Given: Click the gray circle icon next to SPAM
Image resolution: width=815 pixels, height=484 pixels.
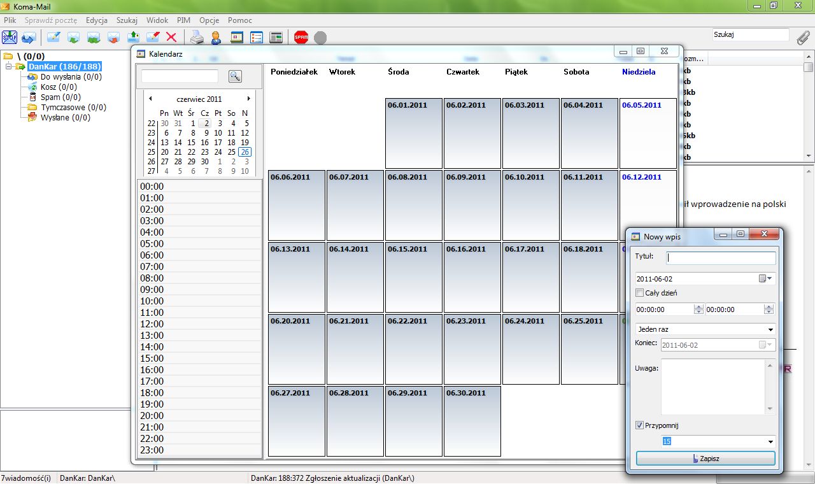Looking at the screenshot, I should click(x=320, y=38).
